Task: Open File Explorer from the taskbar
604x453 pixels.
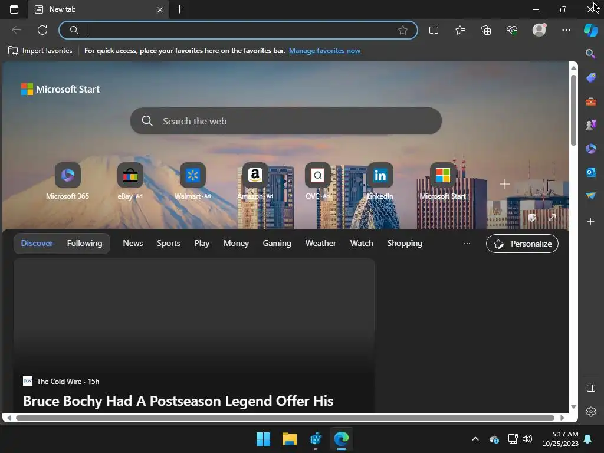Action: tap(289, 439)
